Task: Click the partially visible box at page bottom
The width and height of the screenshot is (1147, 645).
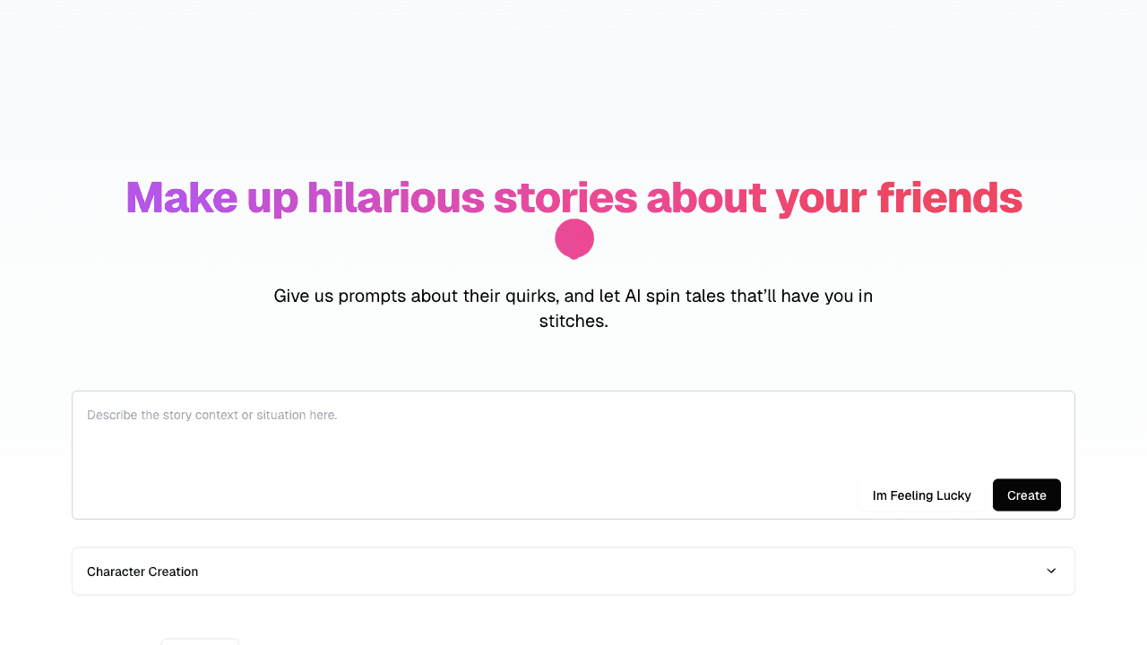Action: [x=200, y=641]
